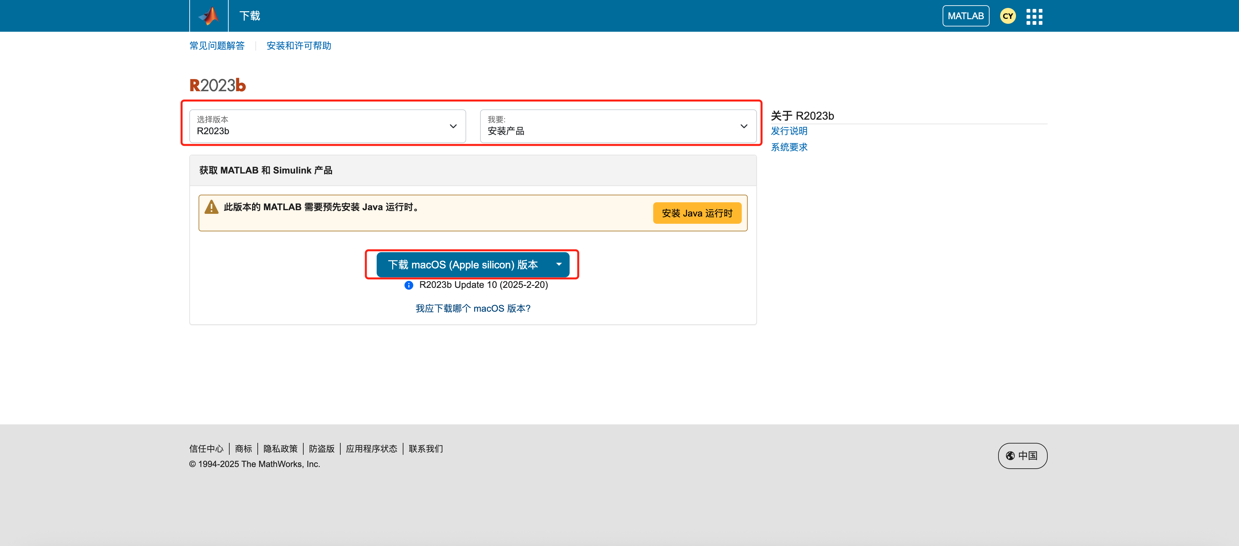
Task: Click the MathWorks logo icon
Action: click(209, 16)
